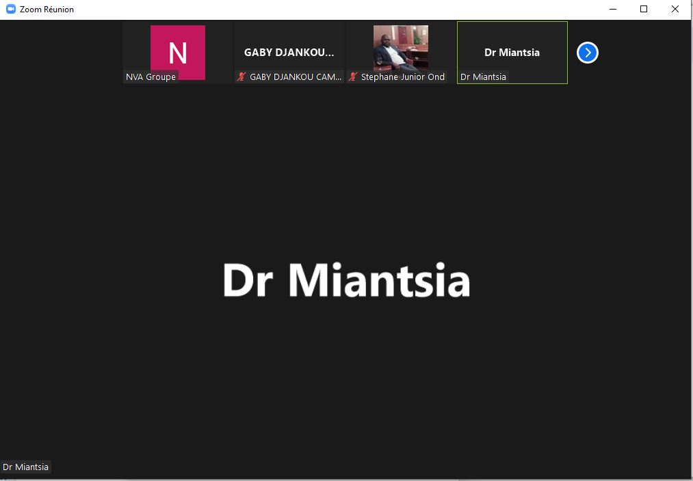Click the 'GABY DJANKOU CAM...' name label
693x481 pixels.
296,77
